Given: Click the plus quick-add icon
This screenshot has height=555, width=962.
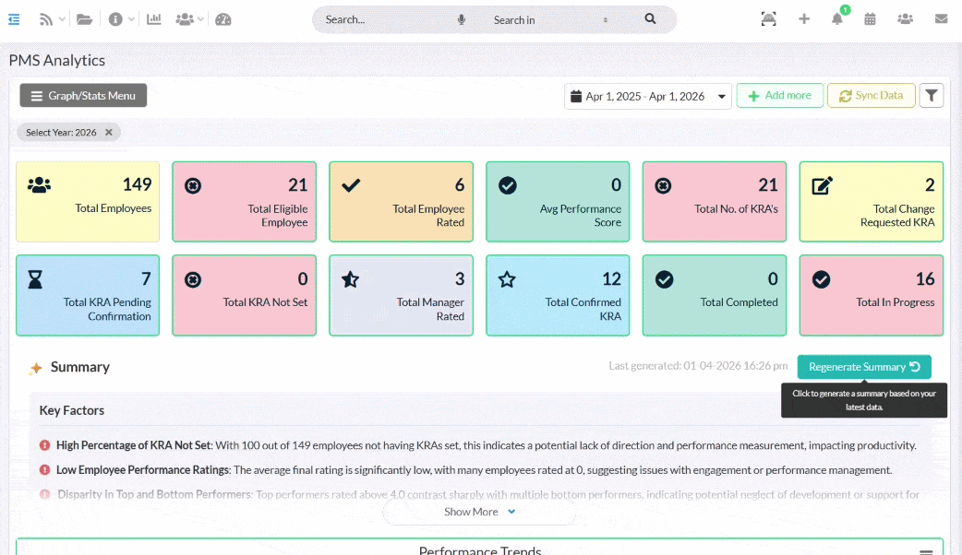Looking at the screenshot, I should pos(804,19).
